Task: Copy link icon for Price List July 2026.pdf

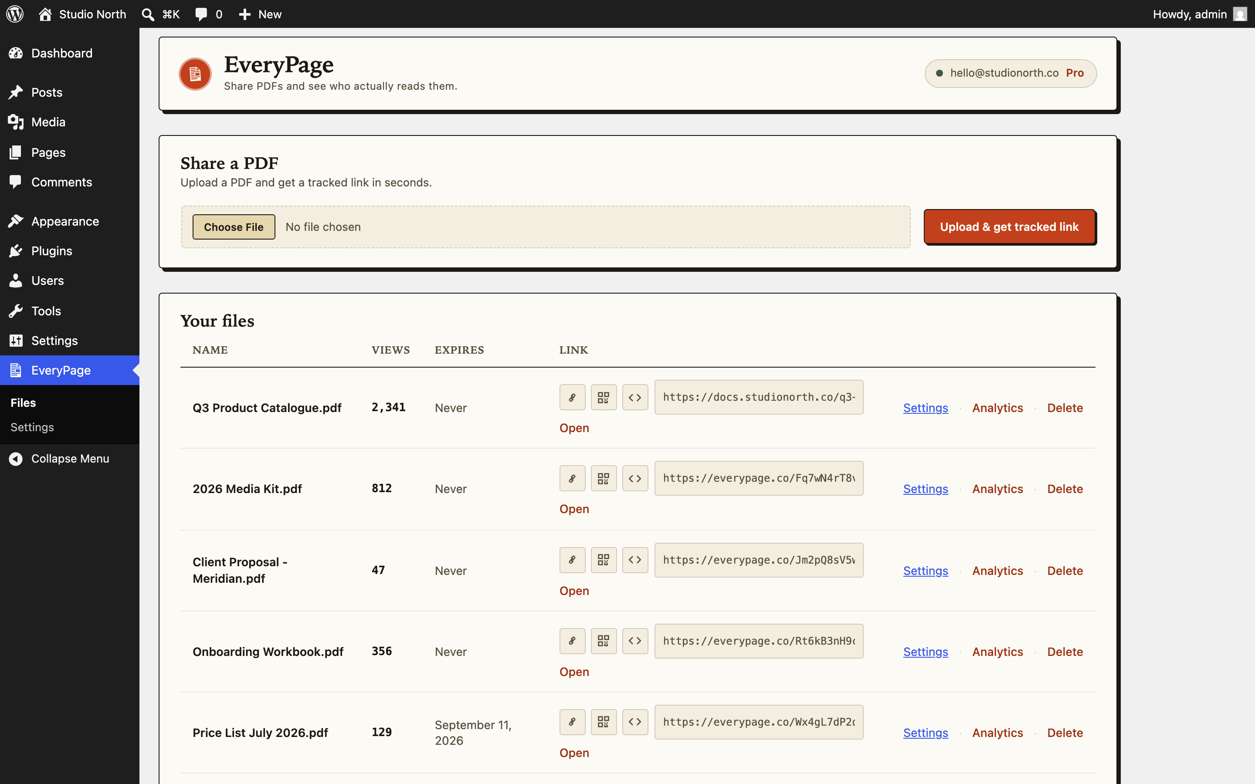Action: (573, 722)
